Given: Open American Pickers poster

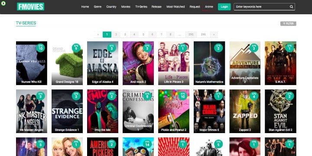Looking at the screenshot, I should [103, 146].
